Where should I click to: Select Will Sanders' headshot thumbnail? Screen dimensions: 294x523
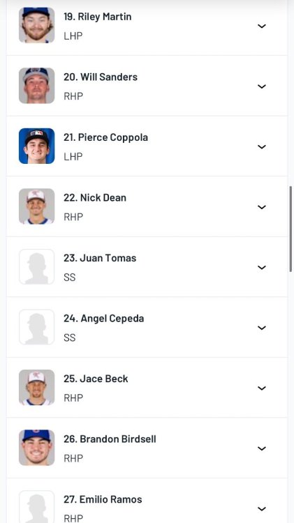pyautogui.click(x=37, y=86)
